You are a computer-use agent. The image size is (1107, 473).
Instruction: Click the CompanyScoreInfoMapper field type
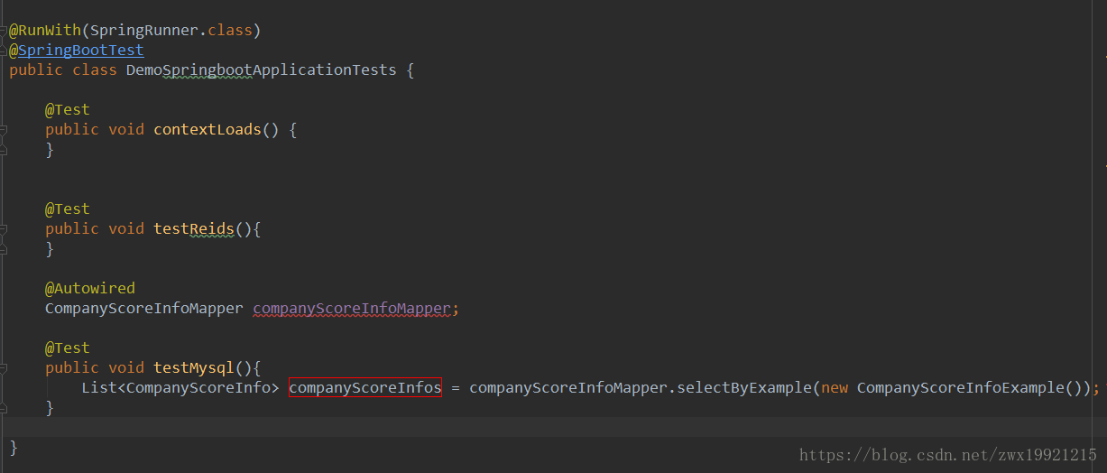tap(144, 308)
